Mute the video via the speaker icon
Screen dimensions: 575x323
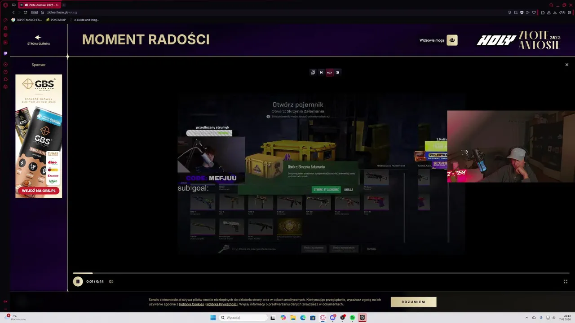(x=111, y=281)
